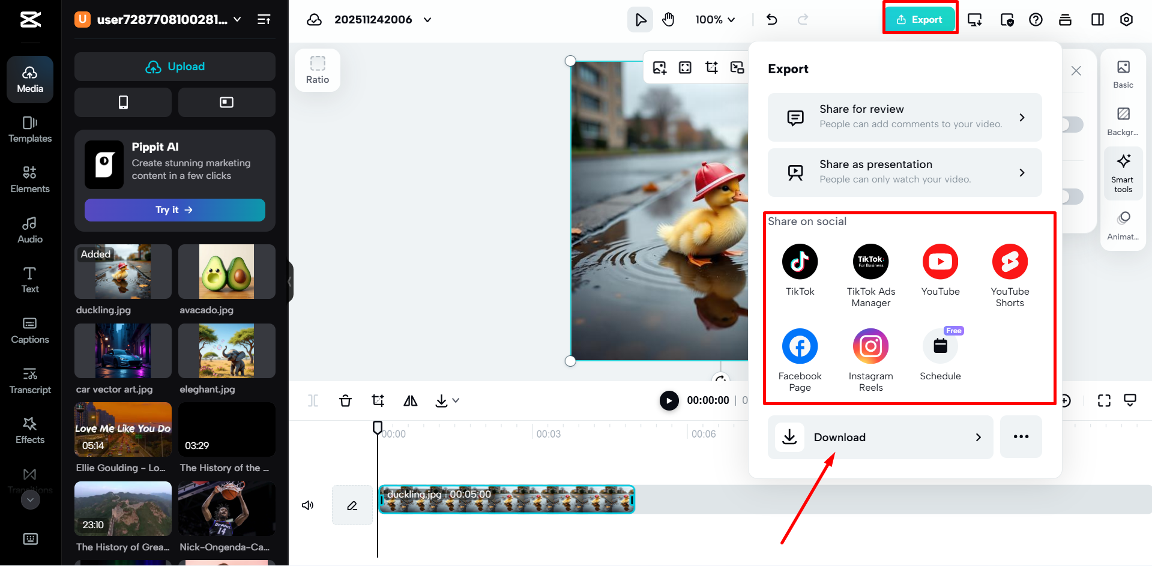The height and width of the screenshot is (566, 1152).
Task: Select the duckling.jpg timeline clip
Action: (x=507, y=499)
